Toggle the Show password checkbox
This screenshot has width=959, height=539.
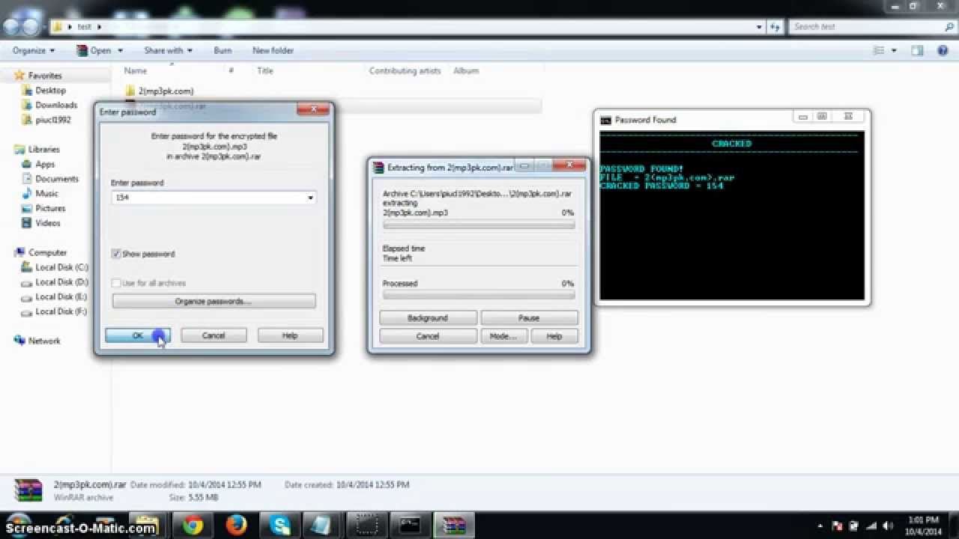click(116, 254)
